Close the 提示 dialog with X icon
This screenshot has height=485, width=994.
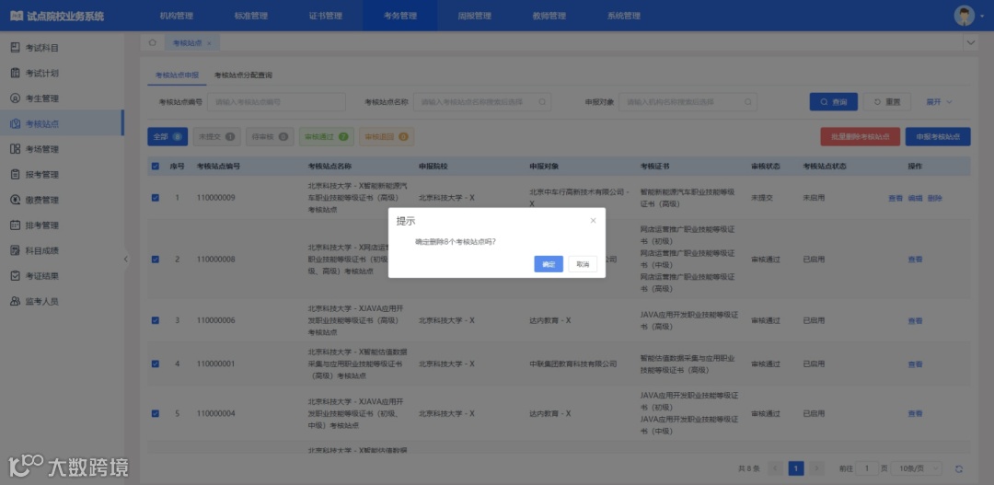(594, 221)
